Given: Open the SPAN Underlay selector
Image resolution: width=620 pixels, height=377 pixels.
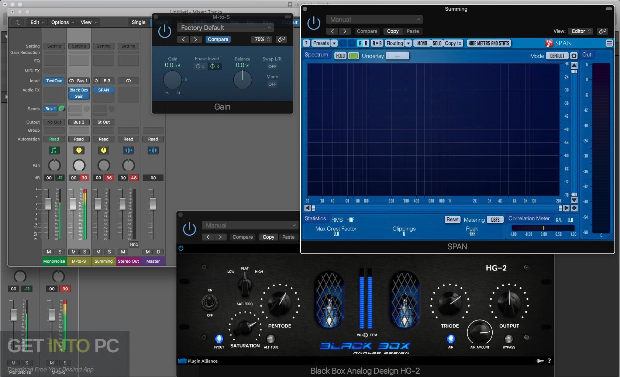Looking at the screenshot, I should pos(397,56).
